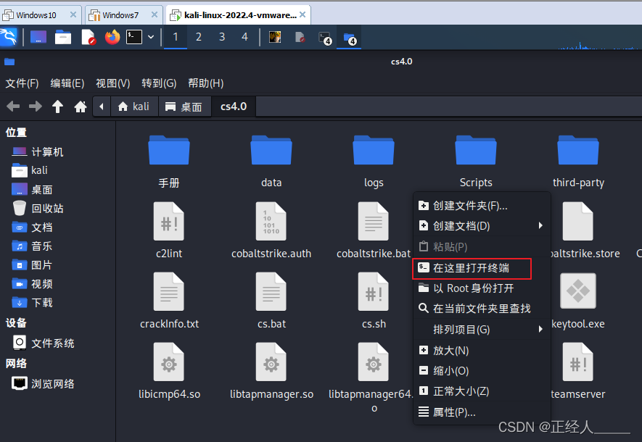The height and width of the screenshot is (442, 642).
Task: Select the cobaltstrike.bat file
Action: 374,222
